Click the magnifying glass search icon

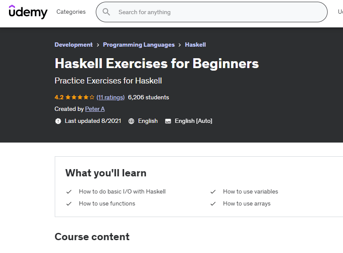[x=106, y=12]
